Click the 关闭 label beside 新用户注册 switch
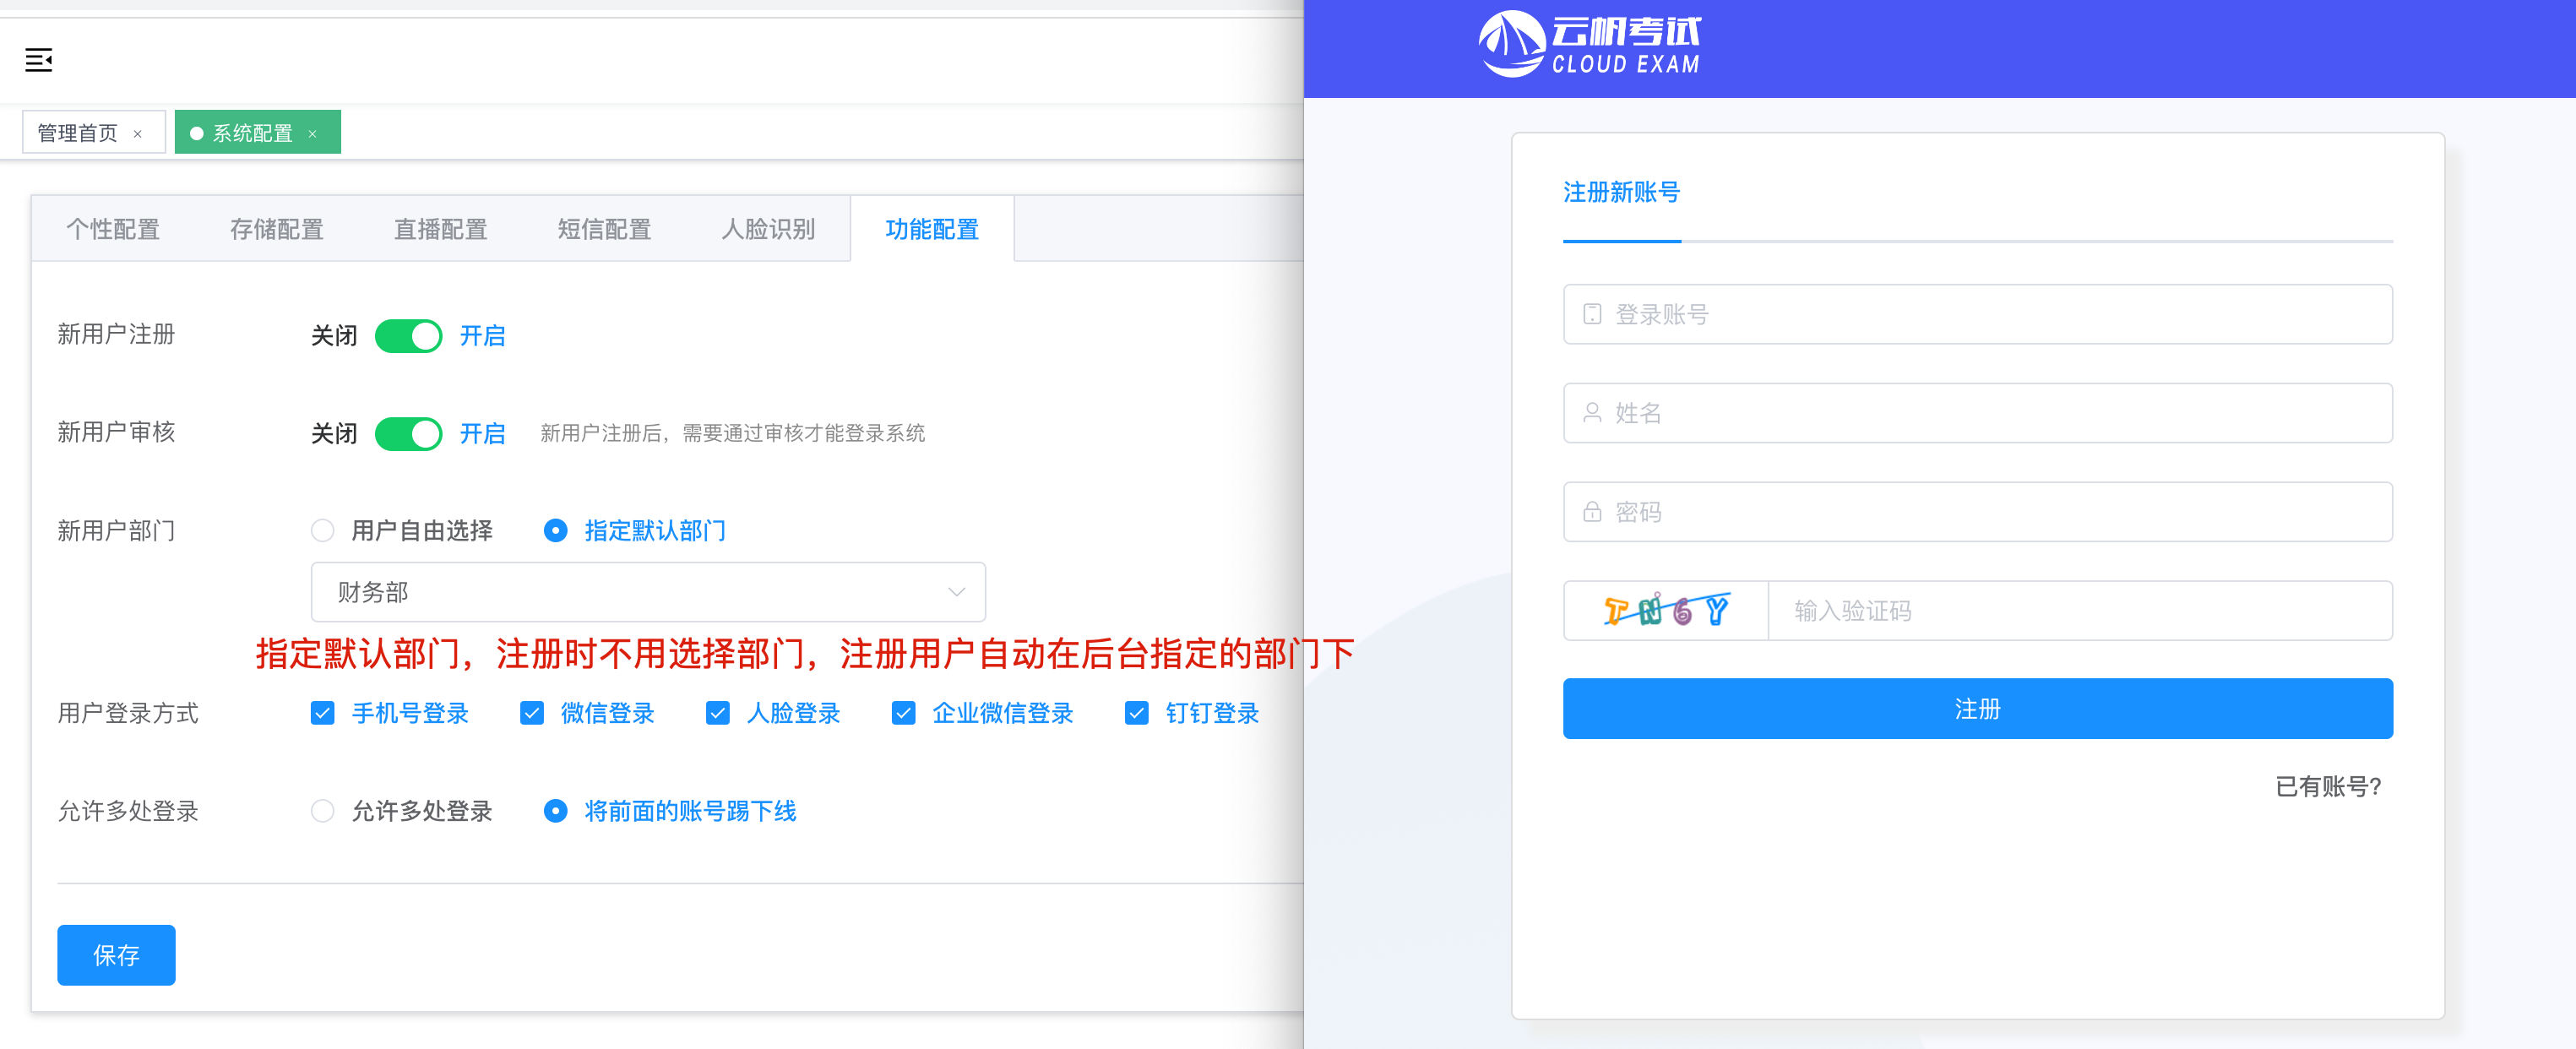This screenshot has height=1049, width=2576. (334, 336)
